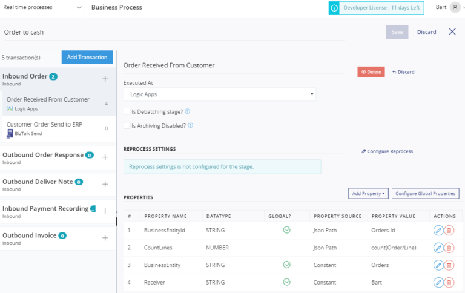Open Add Property dropdown
The height and width of the screenshot is (293, 465).
(x=368, y=193)
